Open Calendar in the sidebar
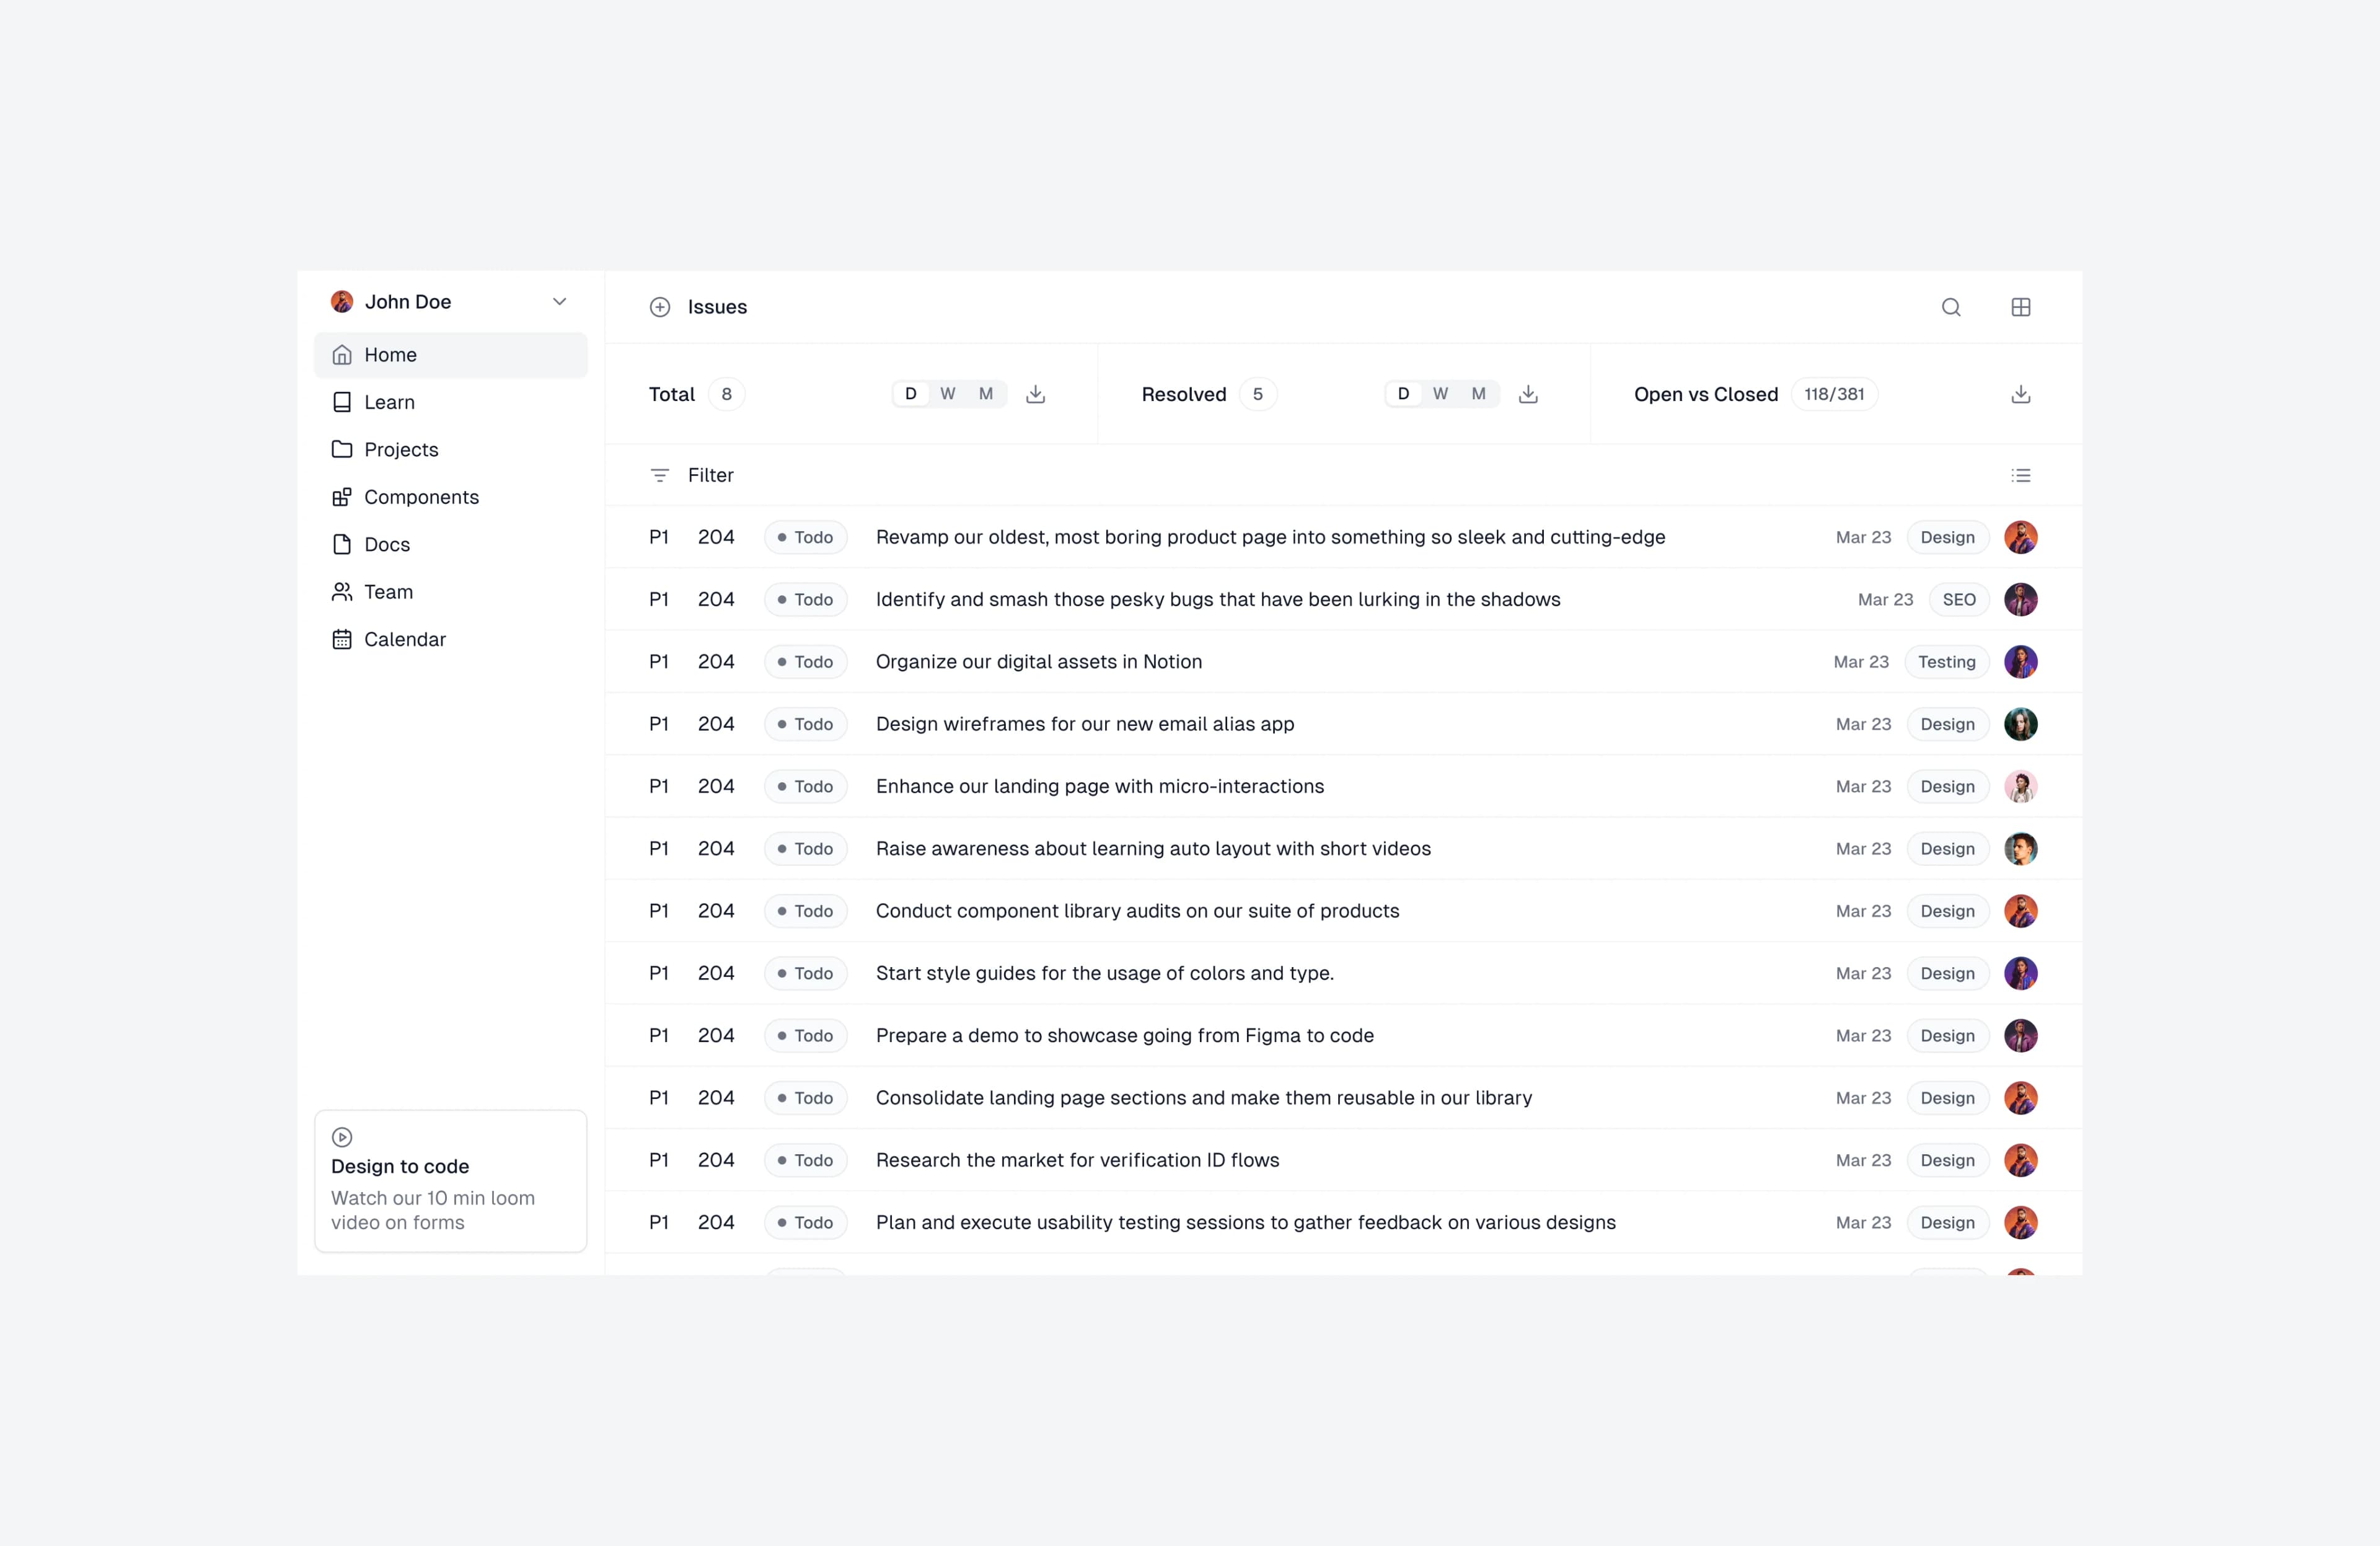 click(451, 639)
